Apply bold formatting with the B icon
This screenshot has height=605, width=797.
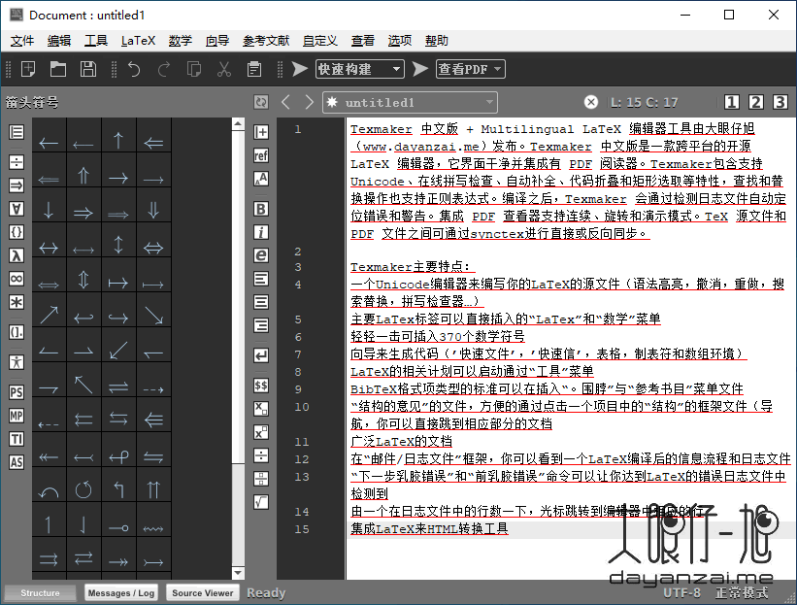261,209
